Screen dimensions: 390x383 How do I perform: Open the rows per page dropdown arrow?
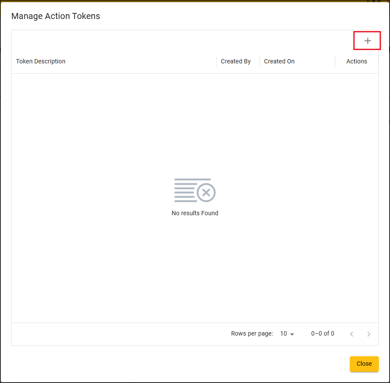pos(292,334)
